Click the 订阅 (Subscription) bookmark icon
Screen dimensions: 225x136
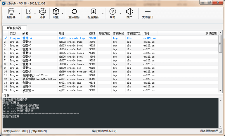[28, 11]
